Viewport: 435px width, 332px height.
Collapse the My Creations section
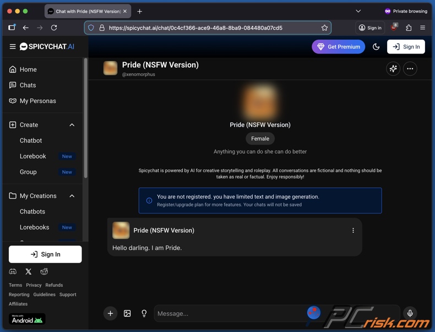72,196
